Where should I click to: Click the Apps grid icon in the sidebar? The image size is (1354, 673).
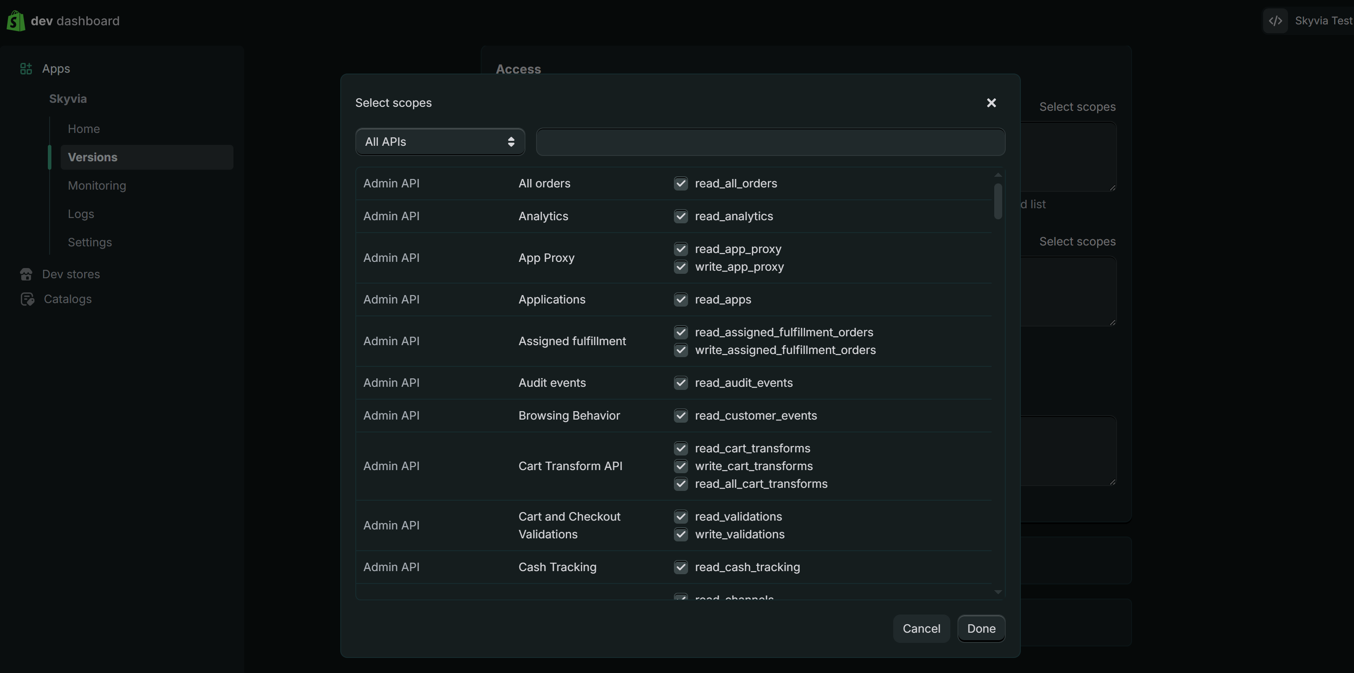pos(25,68)
